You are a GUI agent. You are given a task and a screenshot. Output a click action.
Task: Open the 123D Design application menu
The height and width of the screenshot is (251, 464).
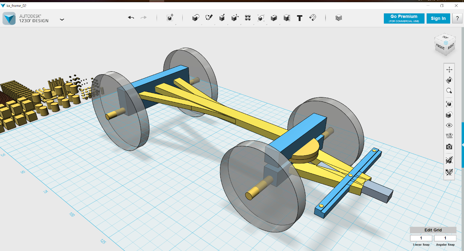62,19
